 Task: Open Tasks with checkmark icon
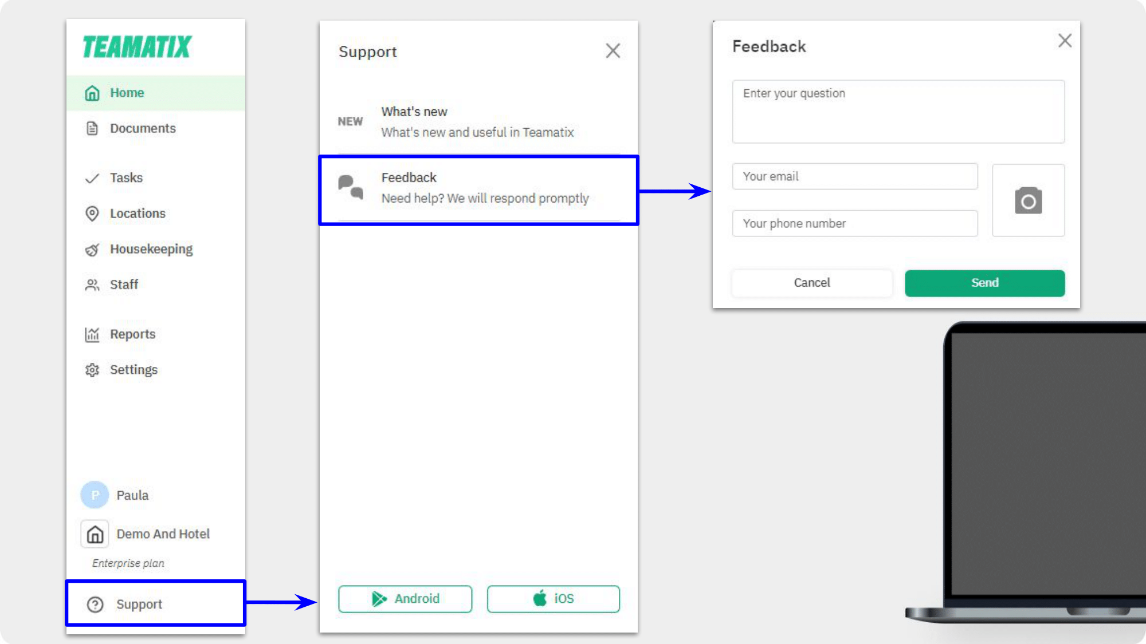(x=126, y=177)
